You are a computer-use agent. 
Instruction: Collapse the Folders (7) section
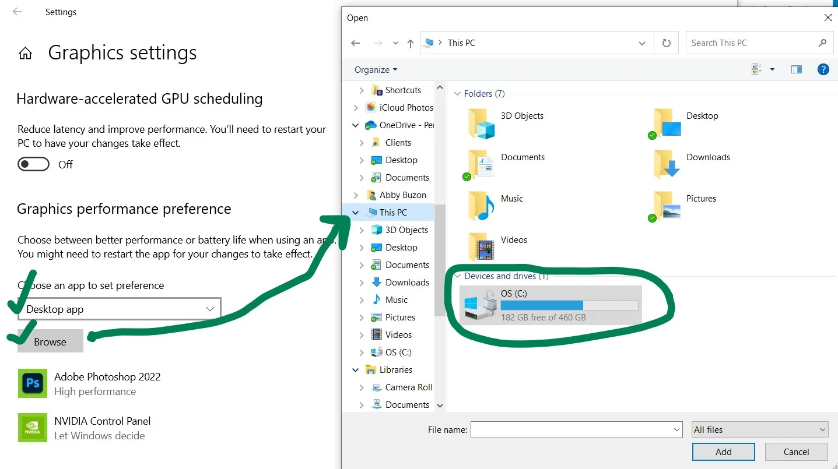pyautogui.click(x=457, y=93)
